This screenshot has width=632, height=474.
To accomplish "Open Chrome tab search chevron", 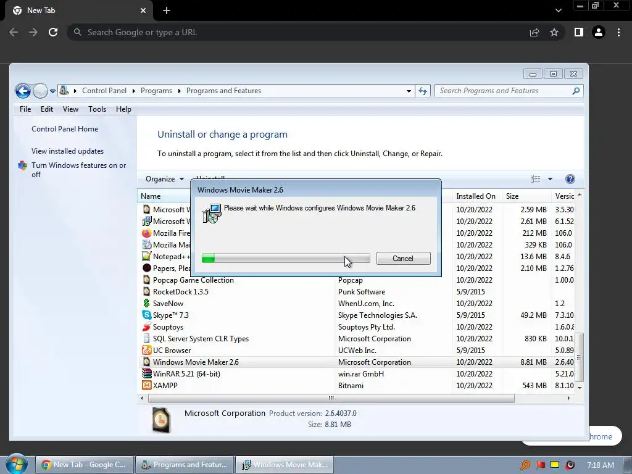I will (558, 10).
